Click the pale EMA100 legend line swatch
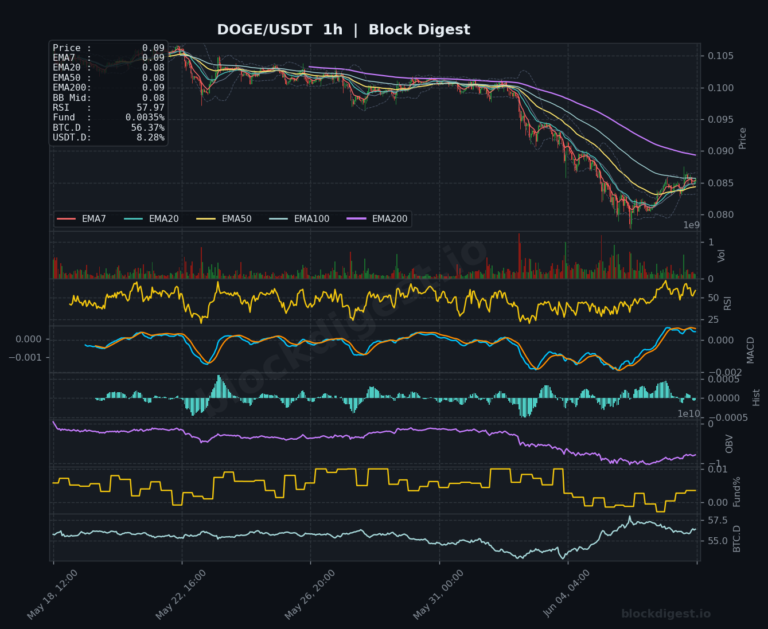This screenshot has height=629, width=768. (x=279, y=219)
